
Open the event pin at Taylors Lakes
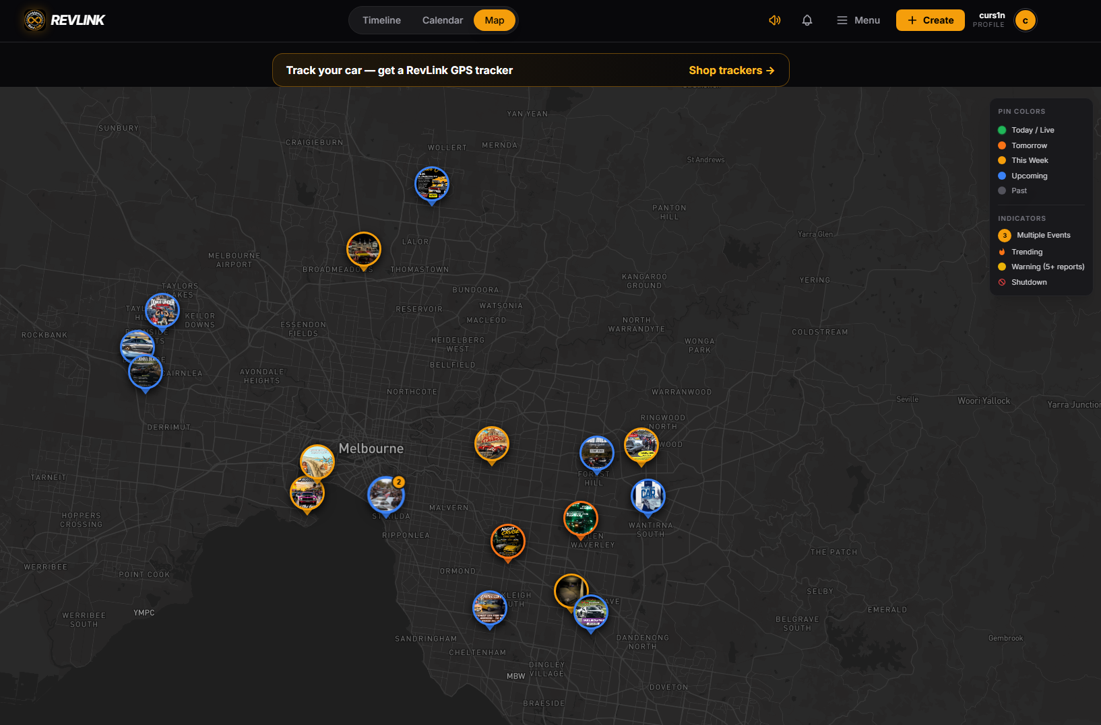162,310
